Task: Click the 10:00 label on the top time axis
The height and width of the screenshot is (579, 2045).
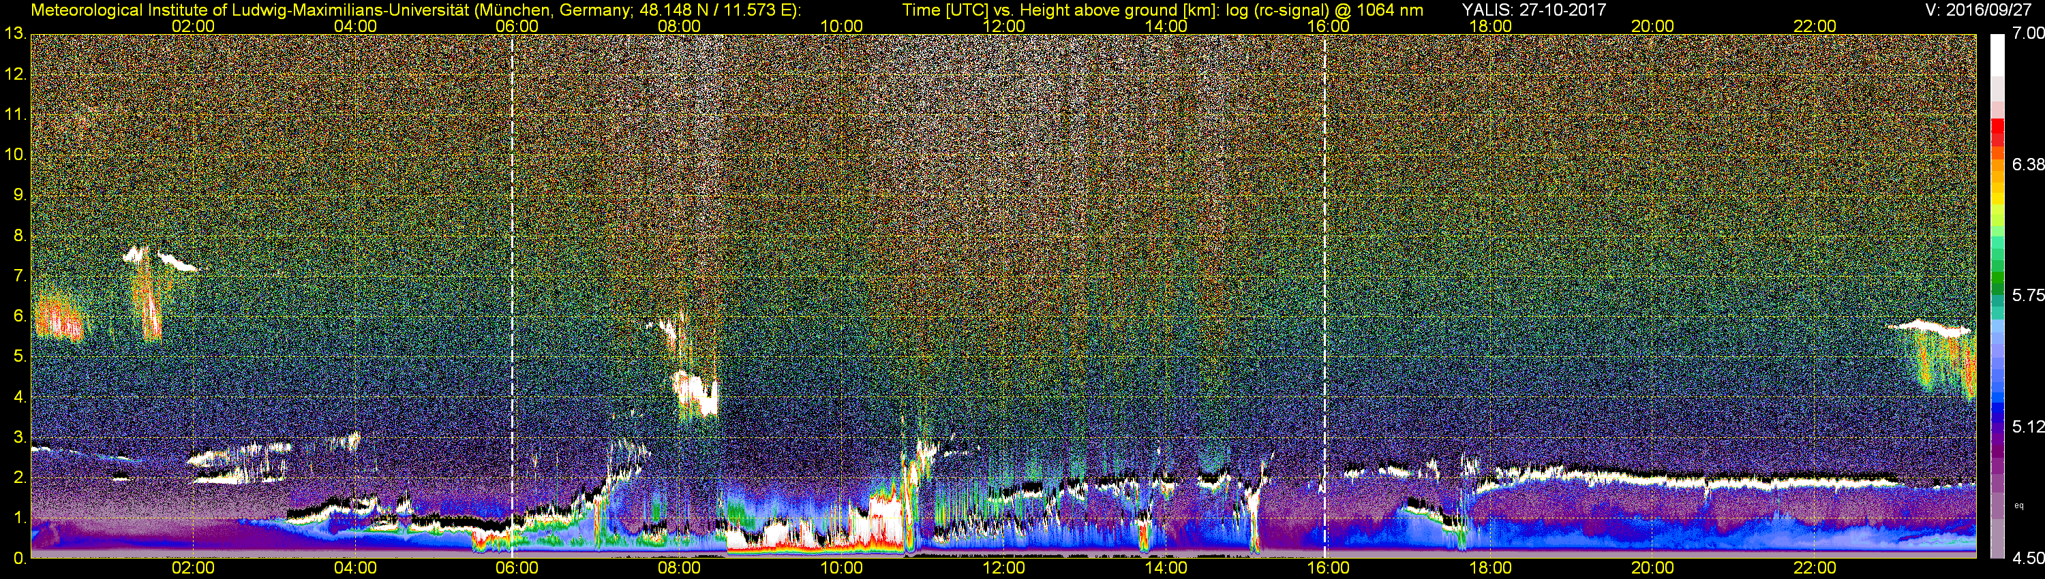Action: point(841,26)
